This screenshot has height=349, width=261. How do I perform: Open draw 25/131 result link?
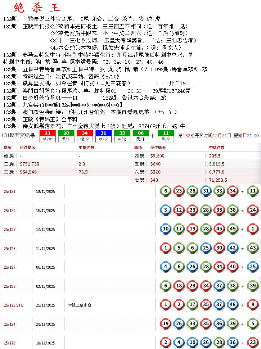click(x=10, y=191)
